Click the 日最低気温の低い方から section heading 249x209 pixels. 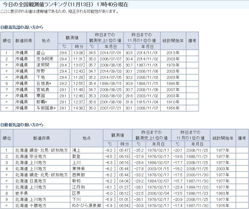coord(22,125)
